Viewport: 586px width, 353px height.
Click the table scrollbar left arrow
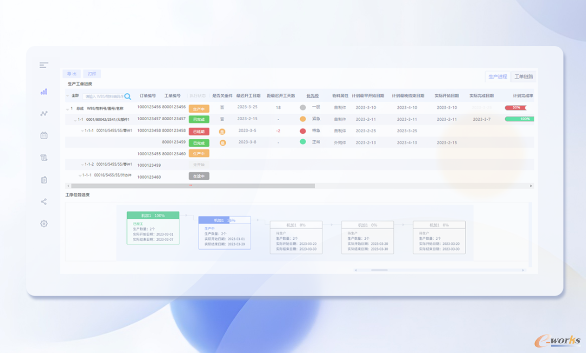(68, 186)
